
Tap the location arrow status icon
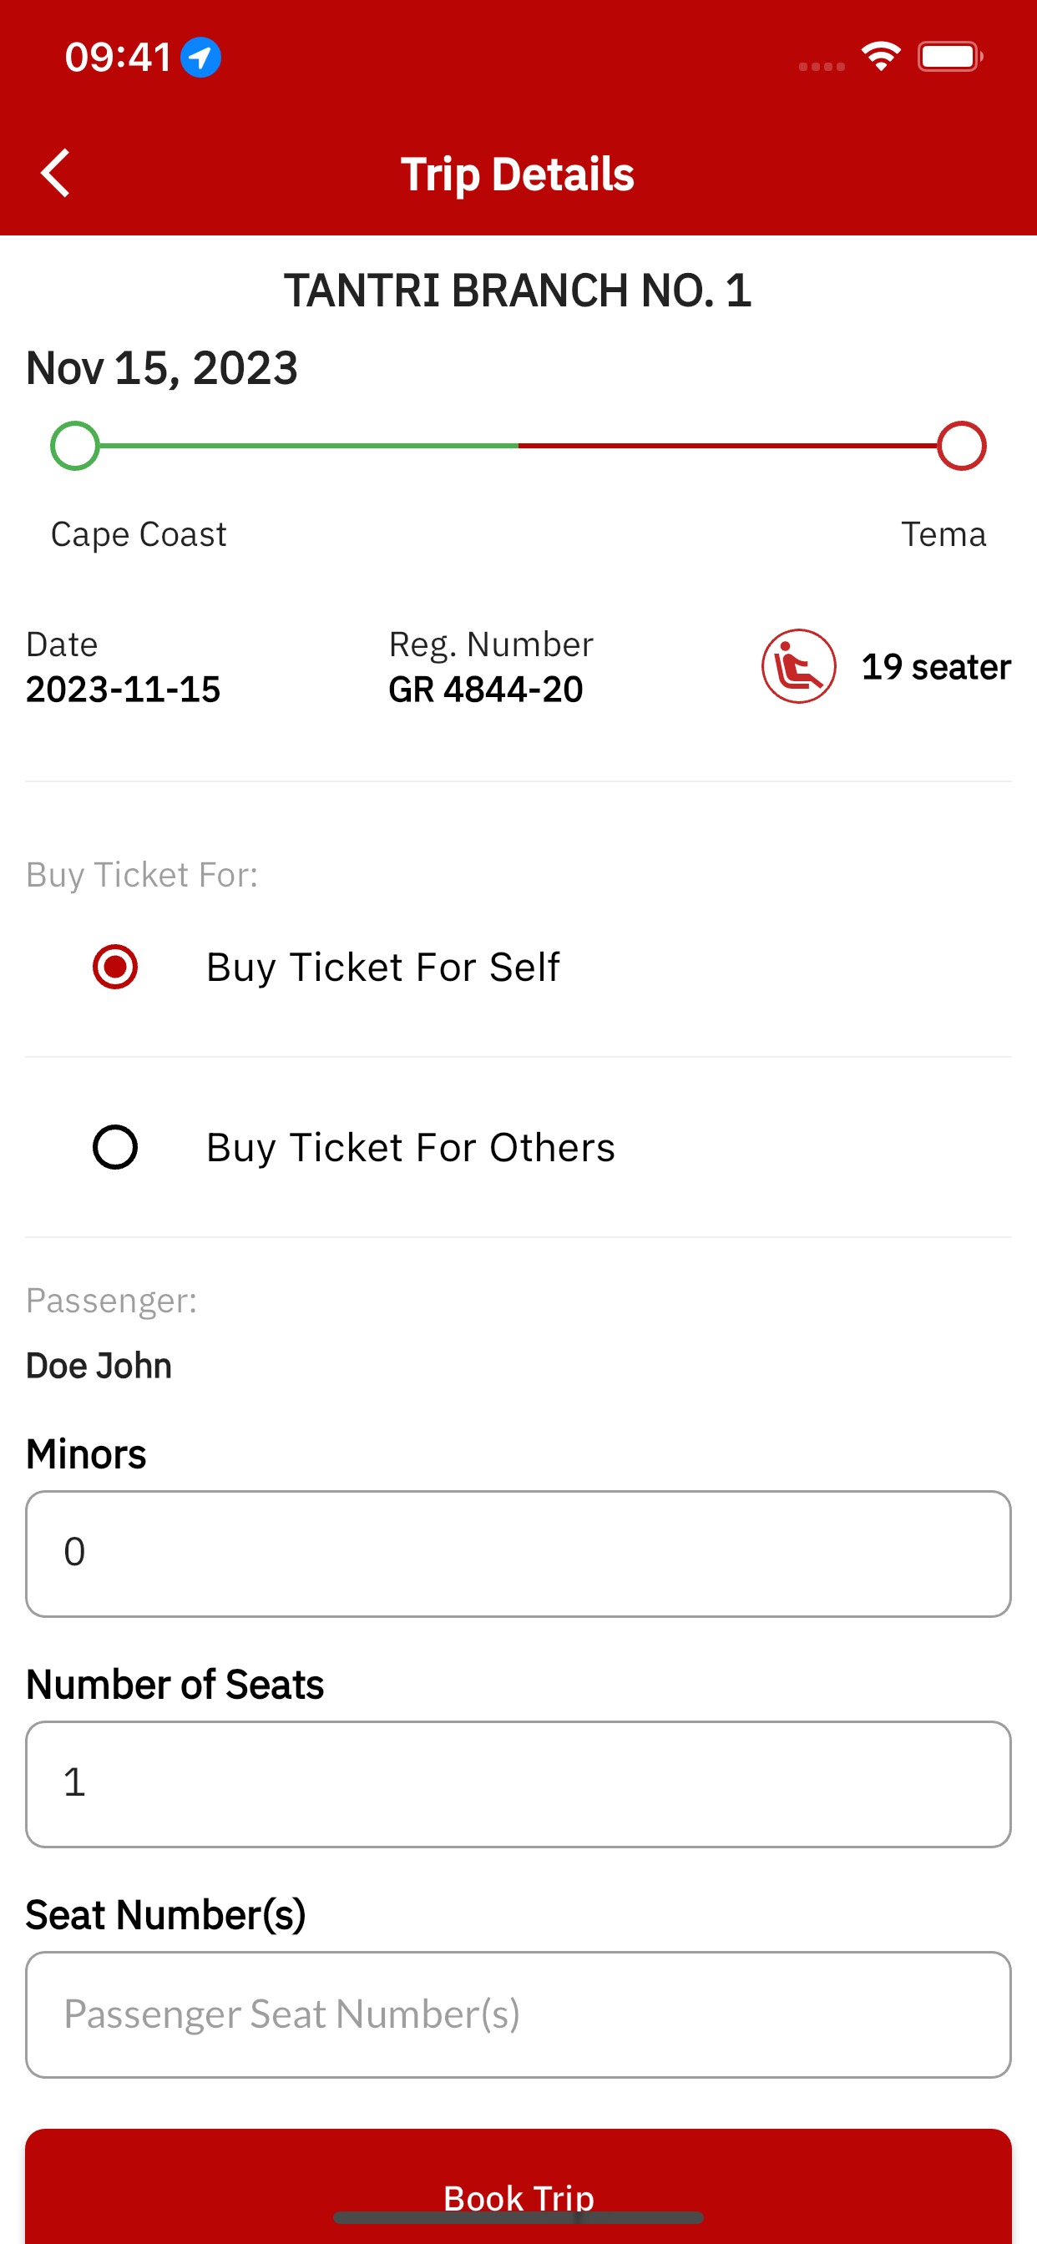point(200,58)
